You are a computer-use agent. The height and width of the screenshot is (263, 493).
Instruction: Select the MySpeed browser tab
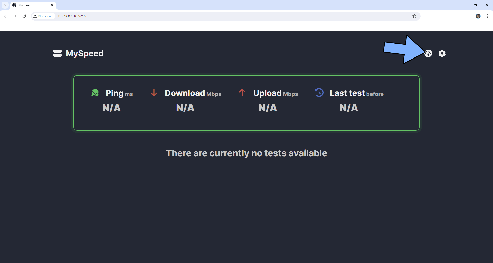point(33,5)
